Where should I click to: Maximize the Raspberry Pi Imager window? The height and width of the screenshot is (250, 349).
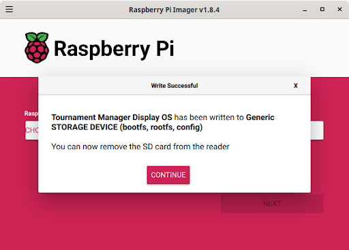(x=322, y=10)
